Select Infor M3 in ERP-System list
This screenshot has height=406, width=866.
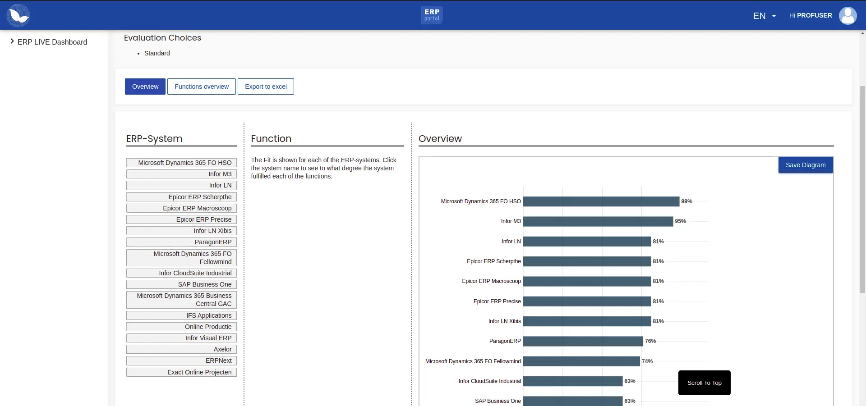(x=181, y=174)
